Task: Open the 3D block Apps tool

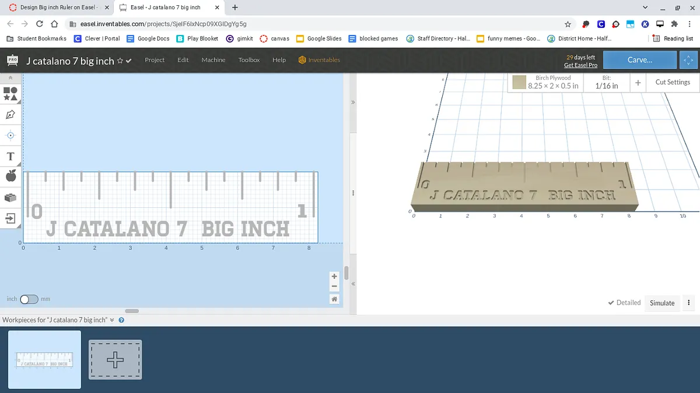Action: pyautogui.click(x=10, y=198)
